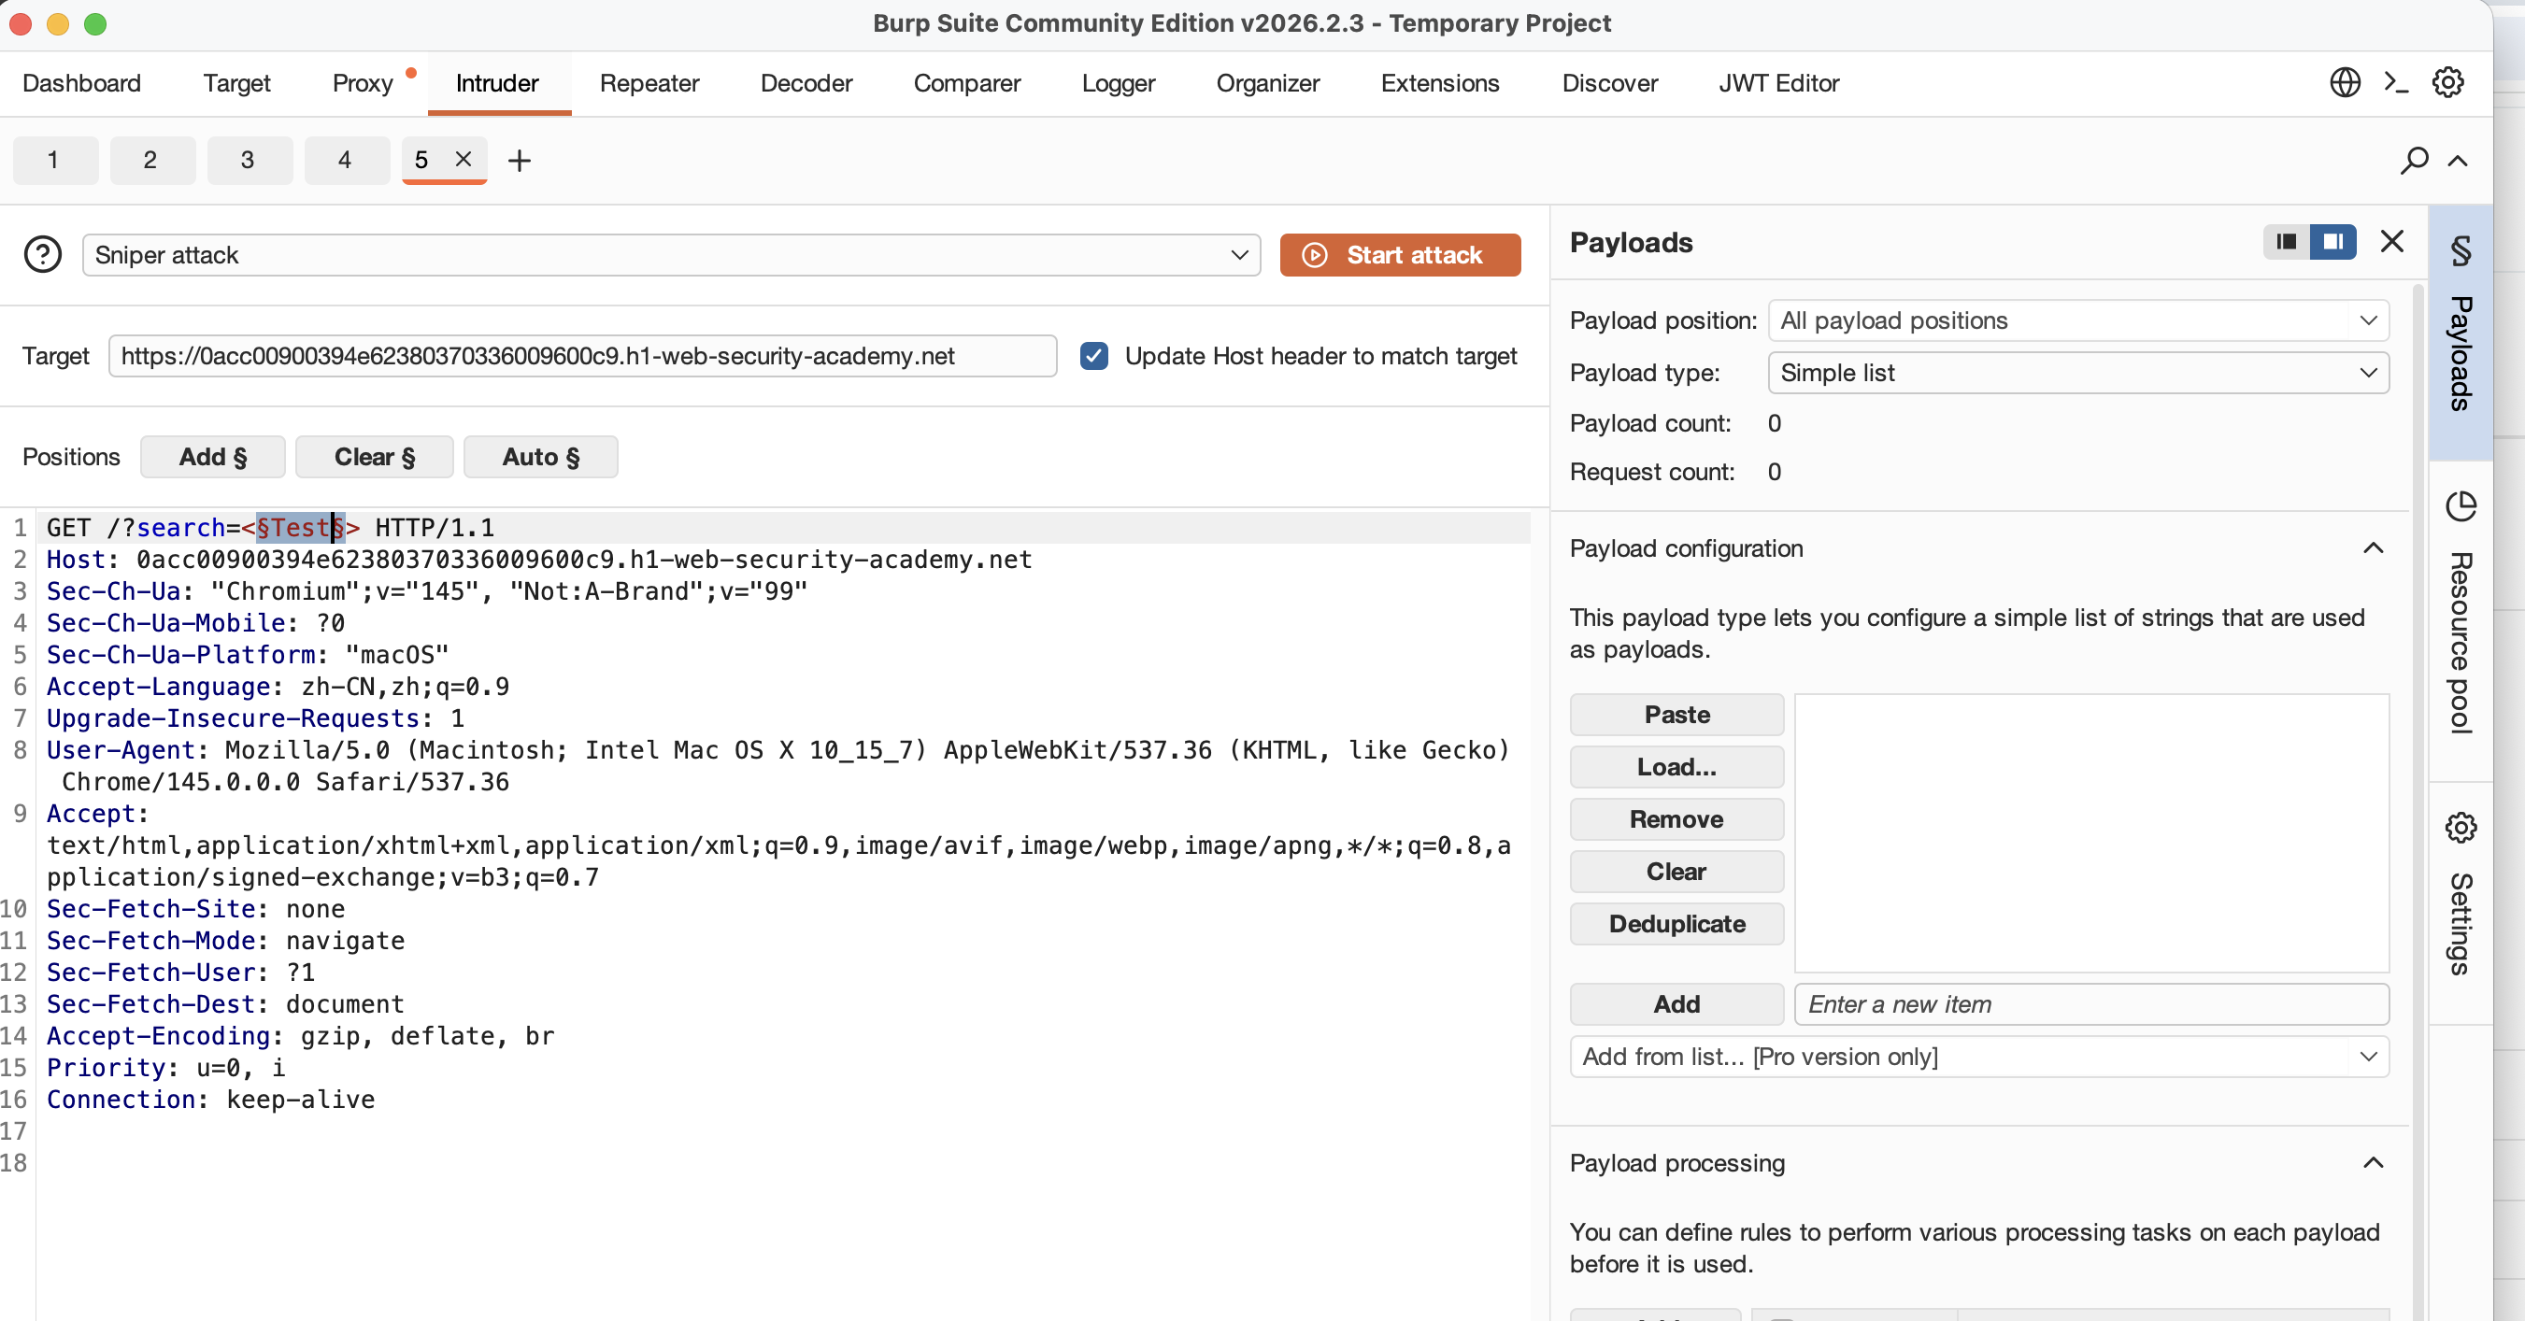Click the search magnifier icon in tab row
The height and width of the screenshot is (1321, 2525).
click(x=2413, y=160)
